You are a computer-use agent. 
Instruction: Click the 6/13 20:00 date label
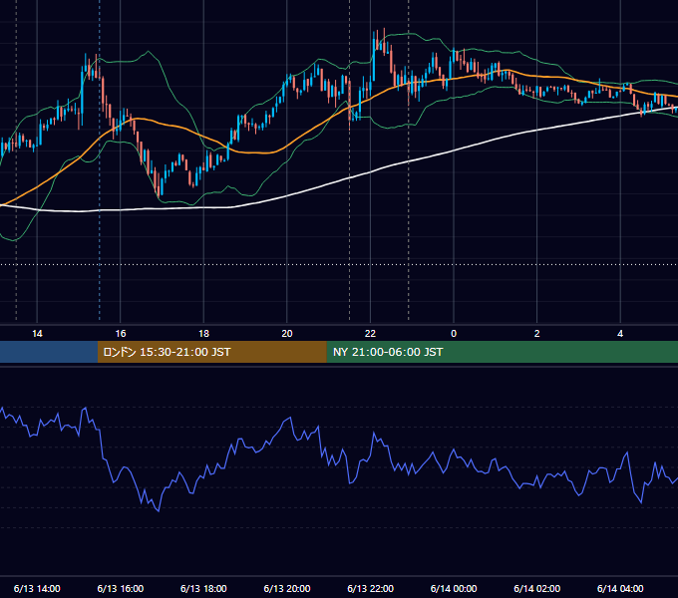287,588
